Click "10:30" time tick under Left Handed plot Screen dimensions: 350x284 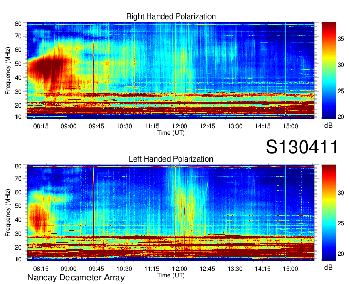click(124, 269)
